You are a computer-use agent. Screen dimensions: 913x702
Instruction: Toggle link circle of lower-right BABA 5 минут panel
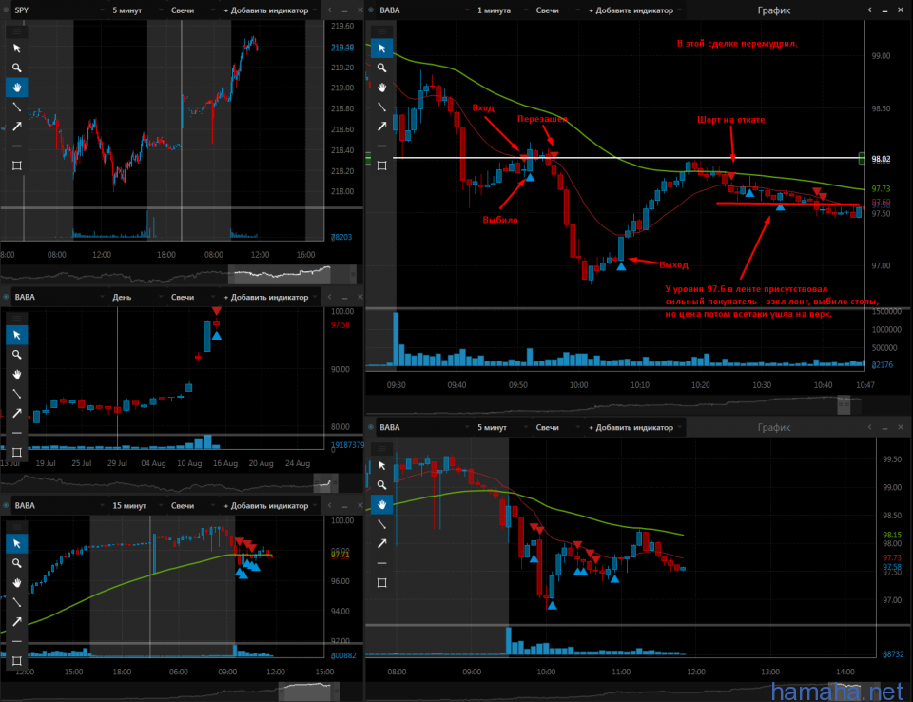[371, 428]
